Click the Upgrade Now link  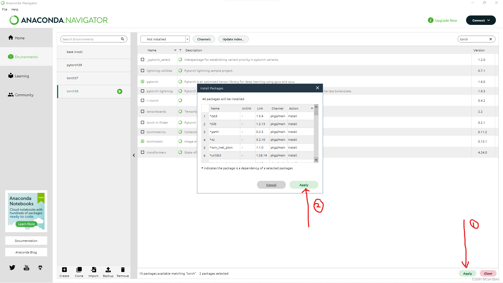pos(446,20)
